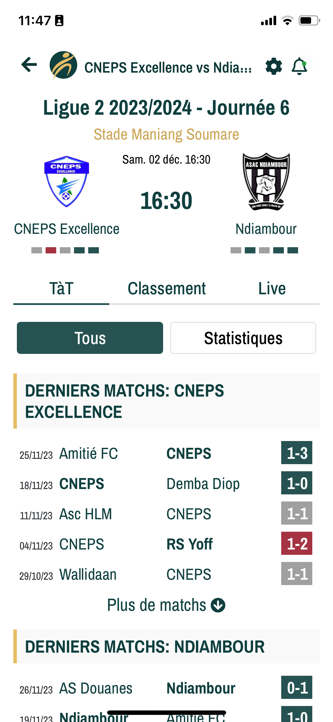Open the notifications bell icon
The image size is (333, 722).
click(x=299, y=66)
